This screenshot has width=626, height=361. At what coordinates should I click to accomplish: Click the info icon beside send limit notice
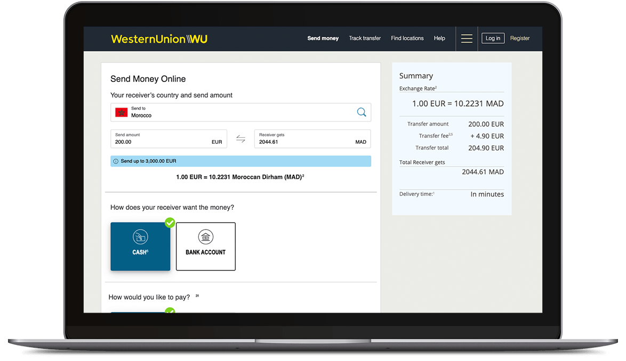pyautogui.click(x=116, y=161)
